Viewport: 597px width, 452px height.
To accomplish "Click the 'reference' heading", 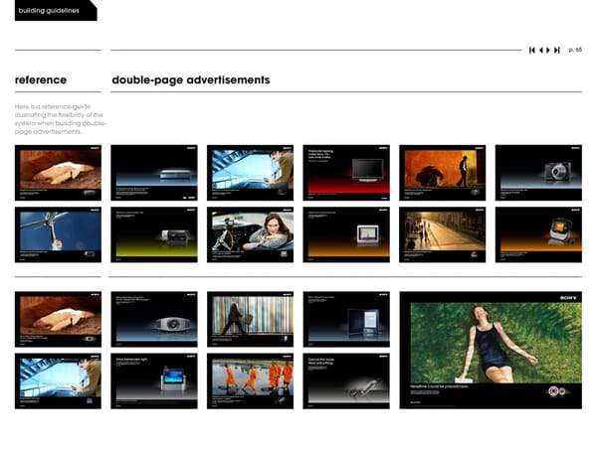I will click(41, 79).
